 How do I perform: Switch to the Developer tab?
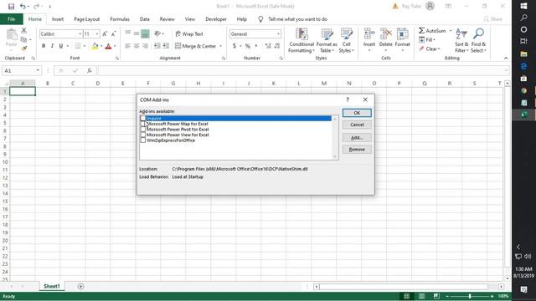pos(216,19)
